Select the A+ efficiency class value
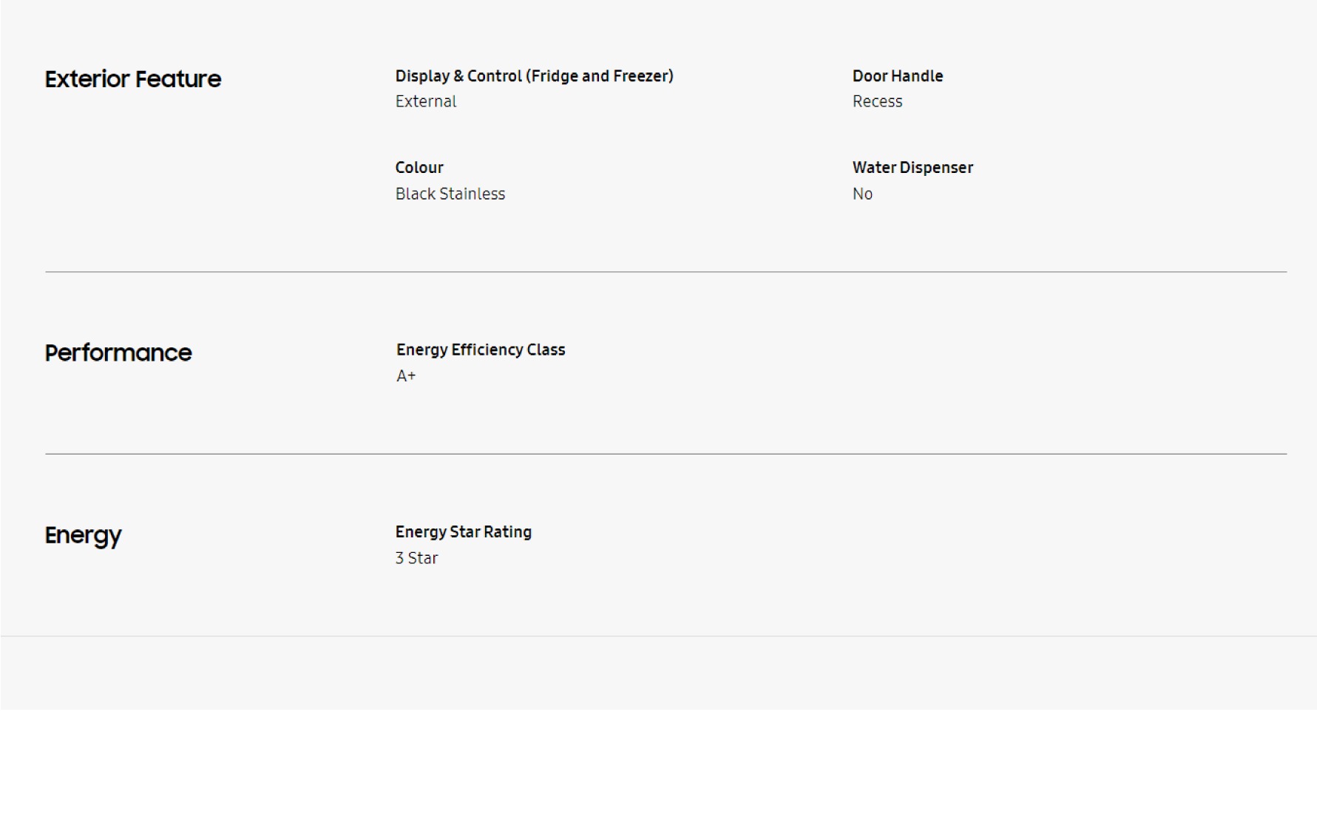This screenshot has height=819, width=1317. pos(406,376)
